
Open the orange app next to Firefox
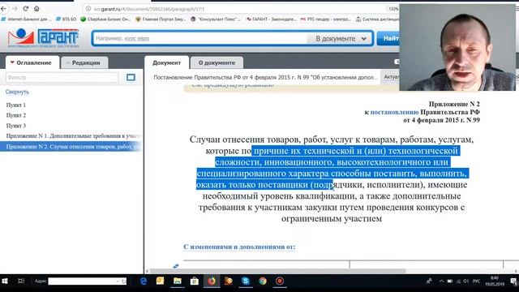coord(229,281)
